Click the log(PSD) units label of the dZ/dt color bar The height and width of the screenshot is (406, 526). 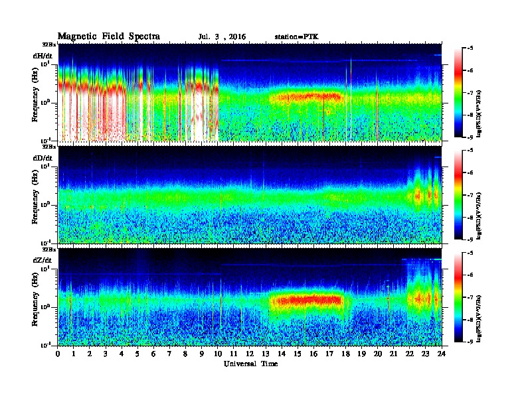point(480,318)
